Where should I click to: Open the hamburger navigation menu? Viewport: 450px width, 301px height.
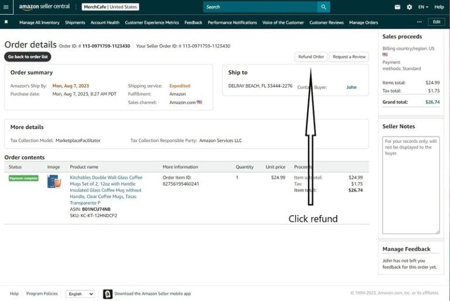[6, 7]
